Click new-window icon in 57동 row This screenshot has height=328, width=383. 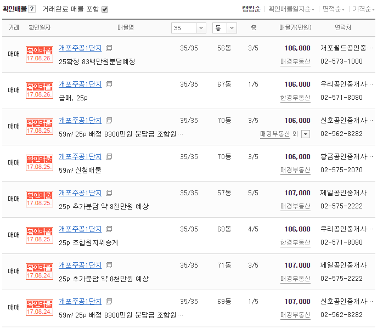(109, 193)
